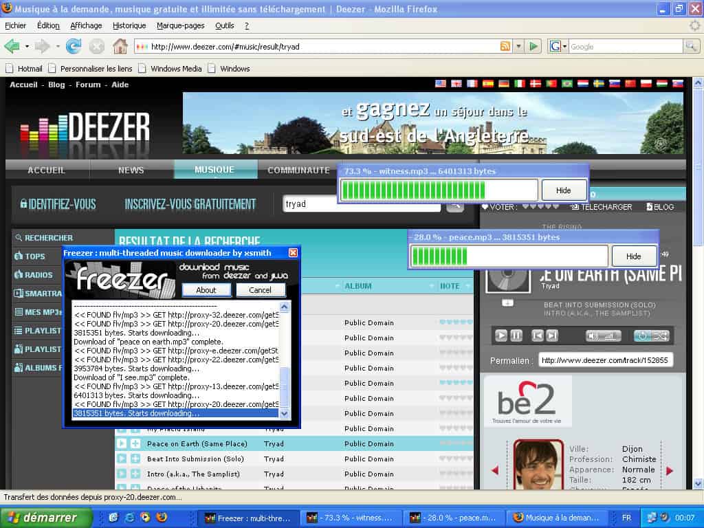Click the RSS feed icon in address bar
The width and height of the screenshot is (704, 528).
(505, 47)
